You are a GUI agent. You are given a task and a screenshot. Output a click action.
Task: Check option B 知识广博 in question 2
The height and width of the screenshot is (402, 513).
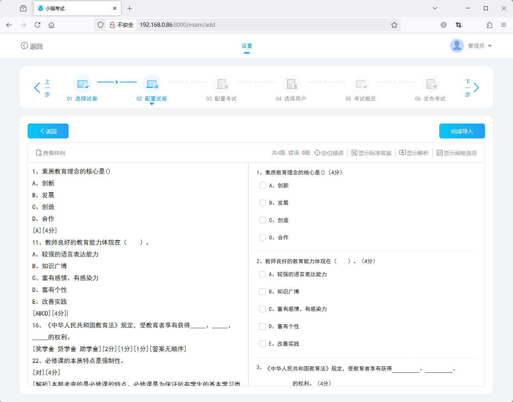262,292
